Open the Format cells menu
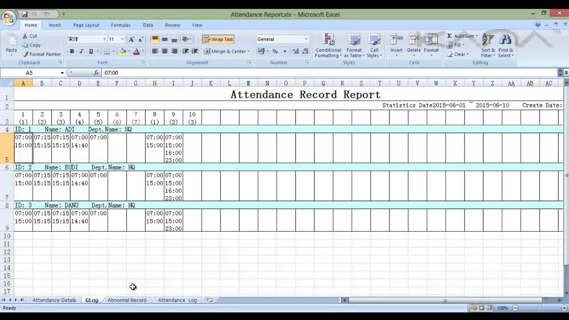 (x=431, y=45)
